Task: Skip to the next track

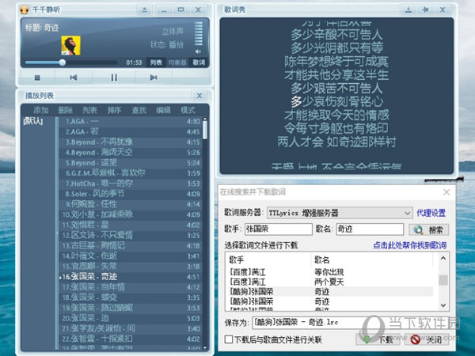Action: tap(154, 78)
